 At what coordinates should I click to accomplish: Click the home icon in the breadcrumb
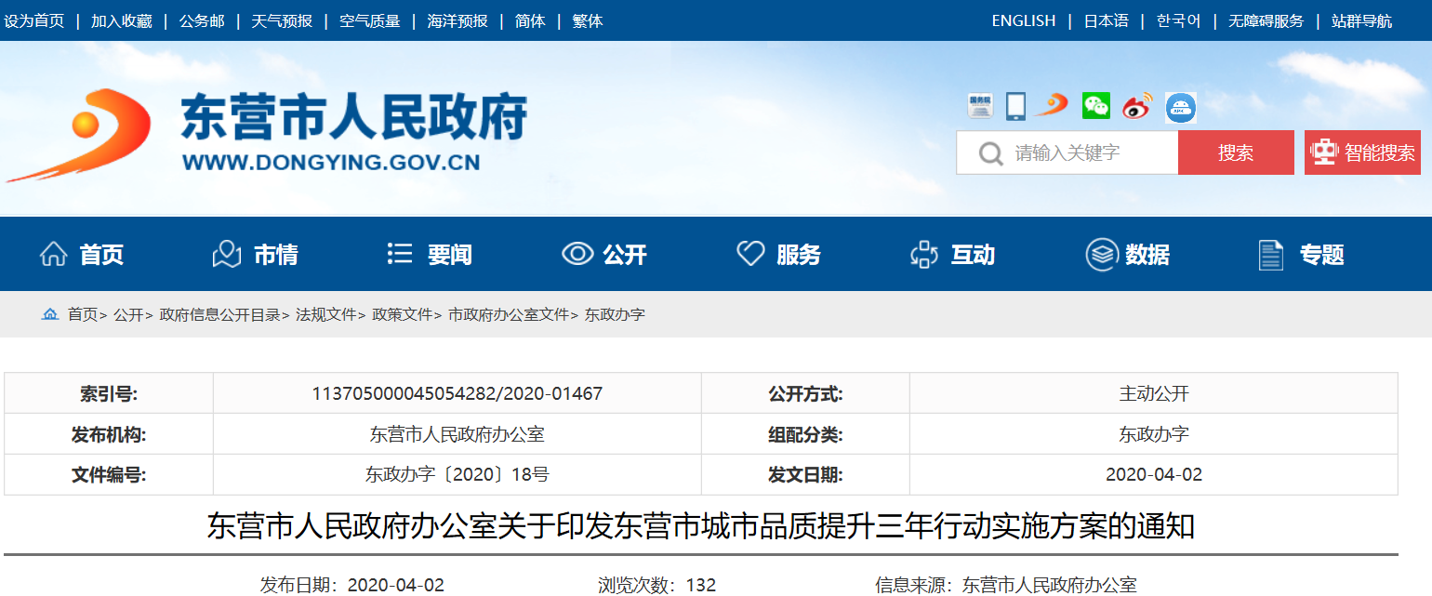point(50,314)
